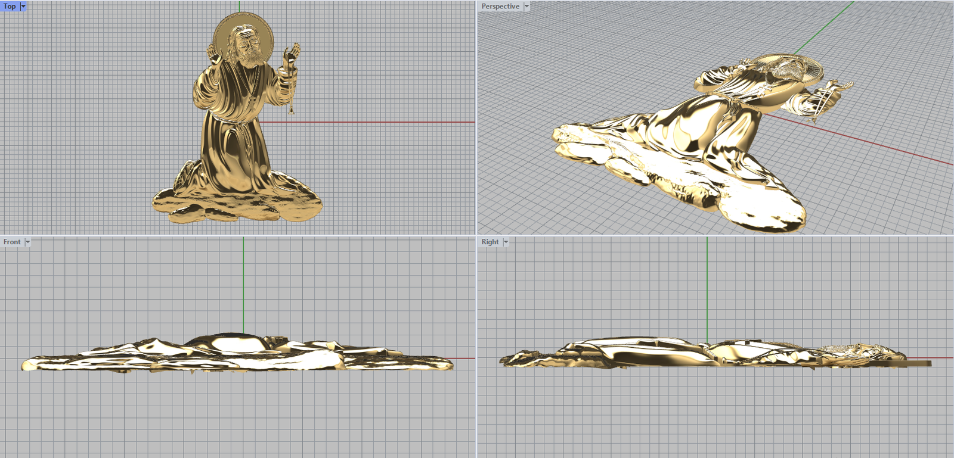Select the Front viewport title label
Screen dimensions: 954x458
point(12,242)
